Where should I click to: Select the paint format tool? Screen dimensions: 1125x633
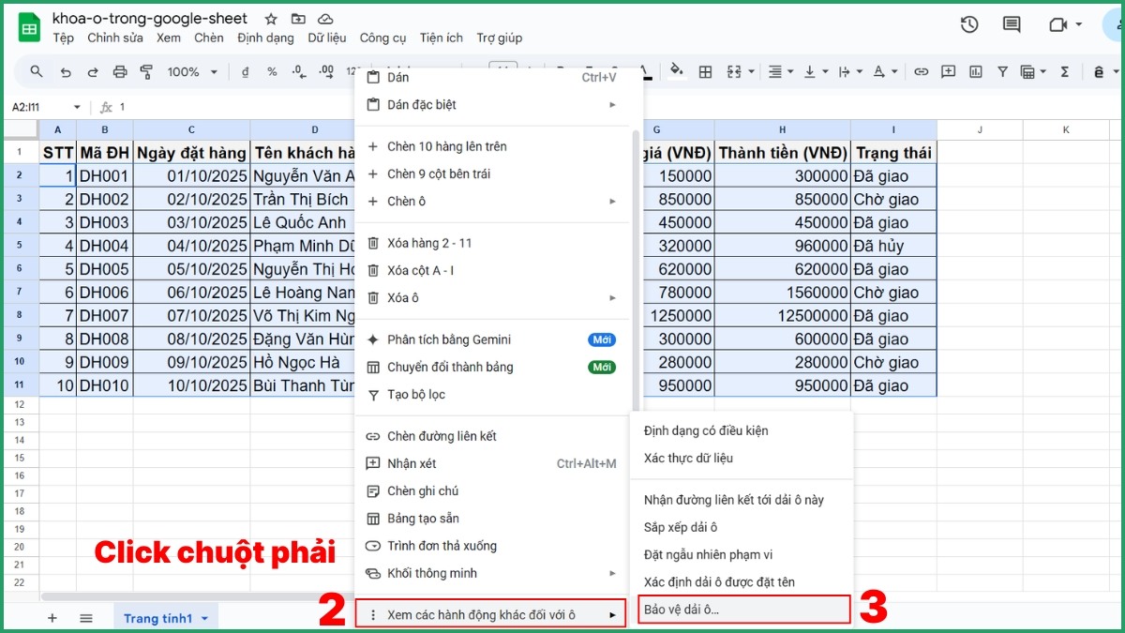[x=146, y=72]
